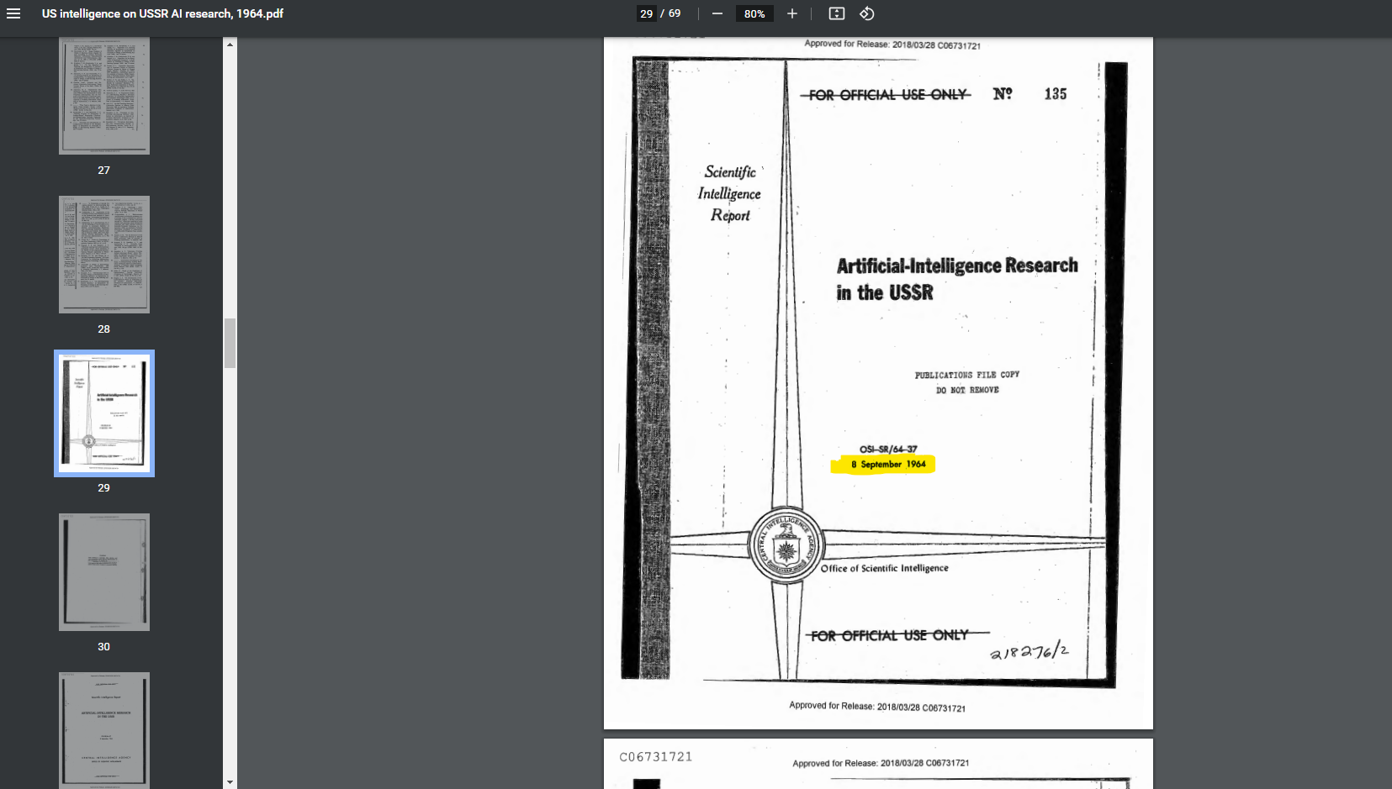The image size is (1392, 789).
Task: Click the 'C06731721' code on next page
Action: (x=656, y=757)
